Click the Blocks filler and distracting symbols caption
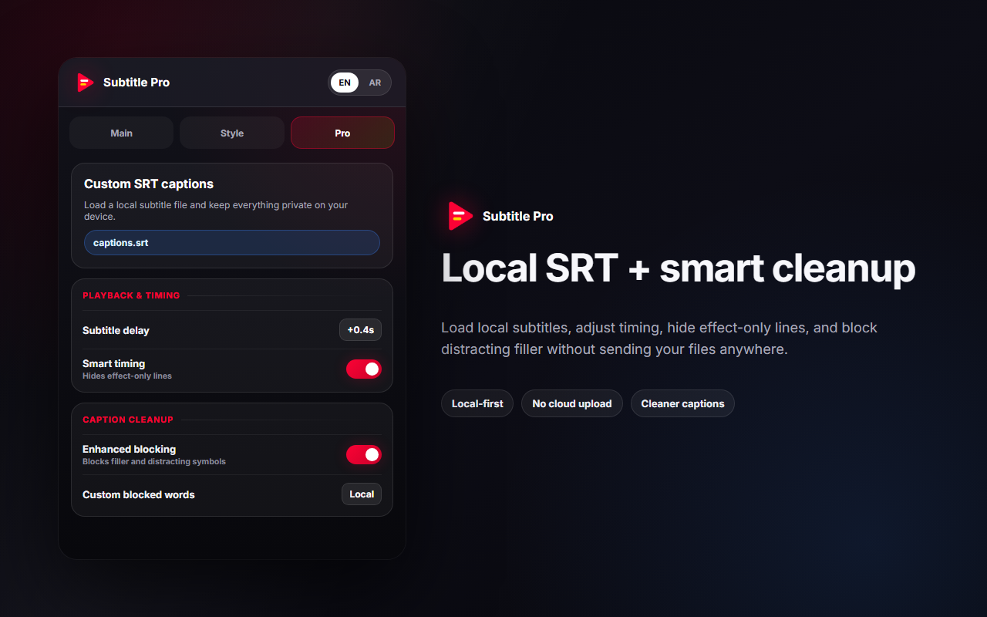This screenshot has height=617, width=987. [154, 462]
